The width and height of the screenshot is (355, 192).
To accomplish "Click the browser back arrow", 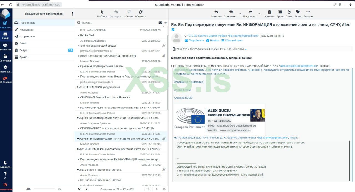I will tap(2, 4).
